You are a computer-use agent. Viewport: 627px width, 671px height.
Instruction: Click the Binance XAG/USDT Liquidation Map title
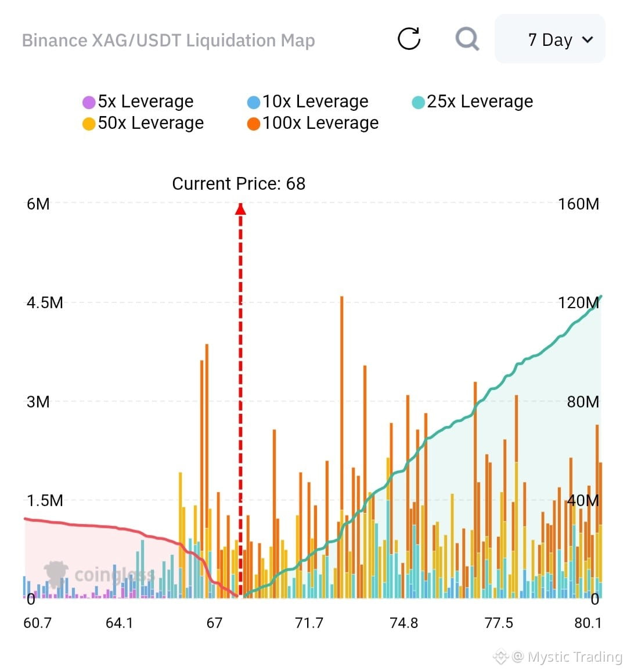[x=168, y=40]
